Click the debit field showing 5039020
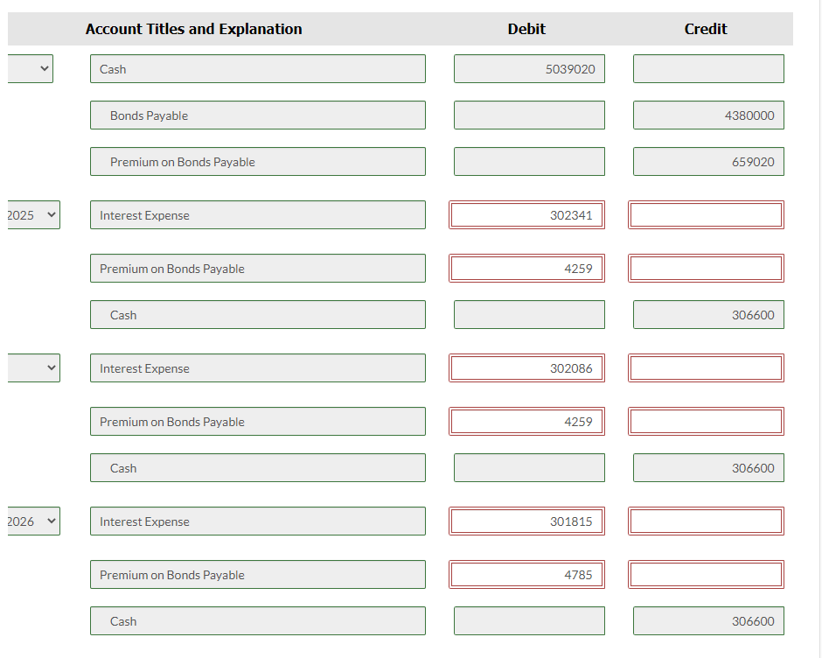The height and width of the screenshot is (658, 822). tap(529, 69)
